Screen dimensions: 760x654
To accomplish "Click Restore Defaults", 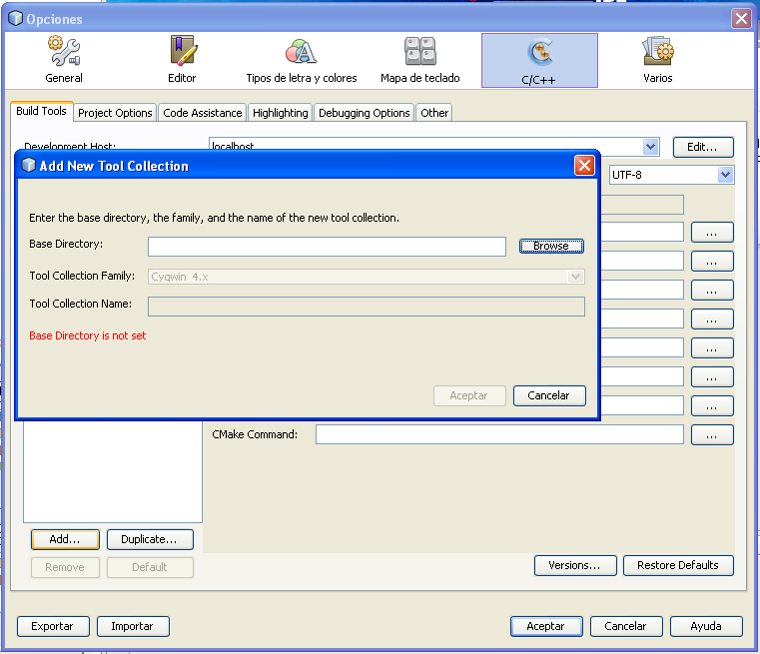I will (x=678, y=565).
